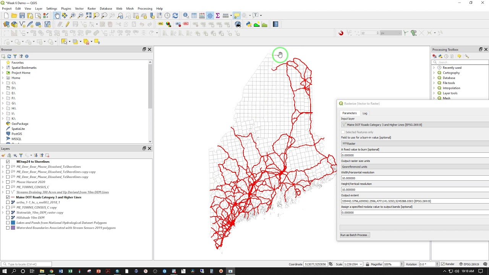This screenshot has height=275, width=489.
Task: Toggle the Map Tips icon
Action: (237, 16)
